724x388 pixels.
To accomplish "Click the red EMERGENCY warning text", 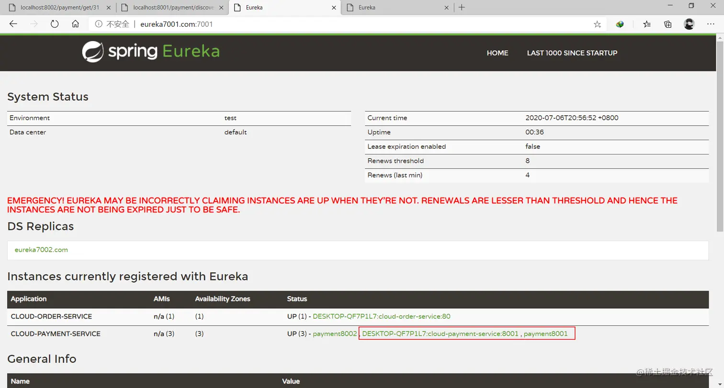I will pos(342,205).
